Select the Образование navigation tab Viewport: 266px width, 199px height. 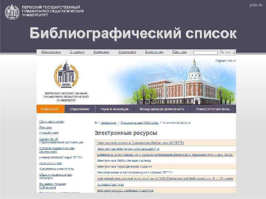point(80,109)
